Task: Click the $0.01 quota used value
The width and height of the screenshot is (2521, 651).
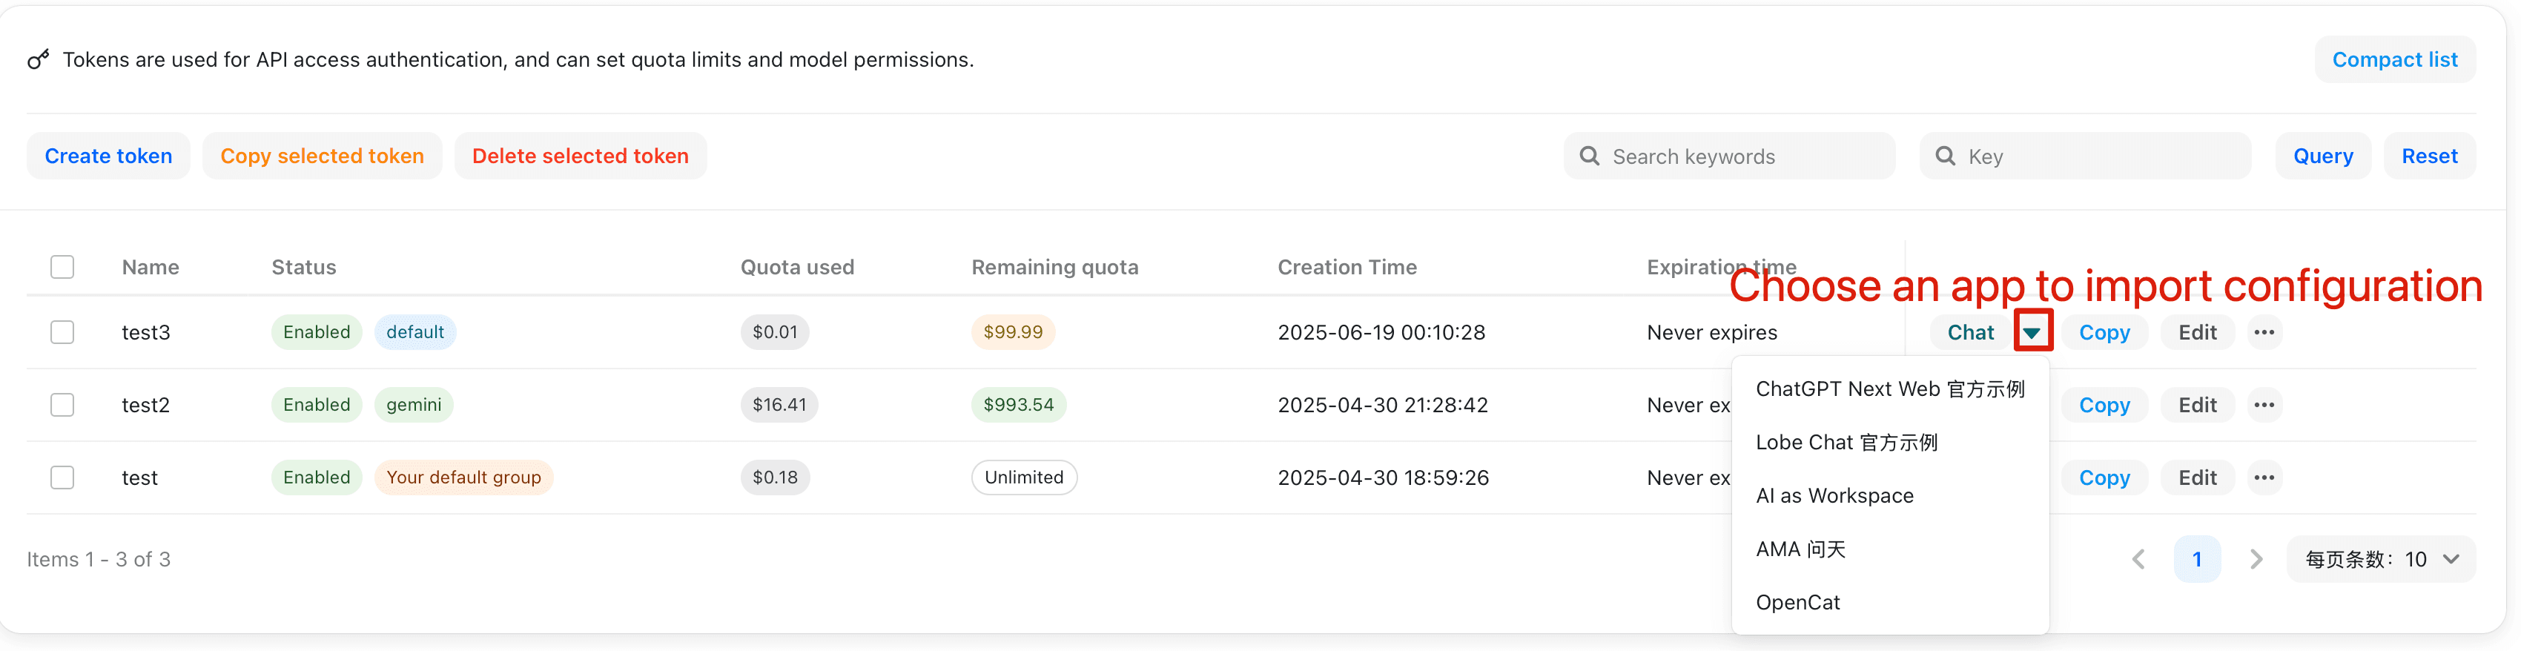Action: click(774, 333)
